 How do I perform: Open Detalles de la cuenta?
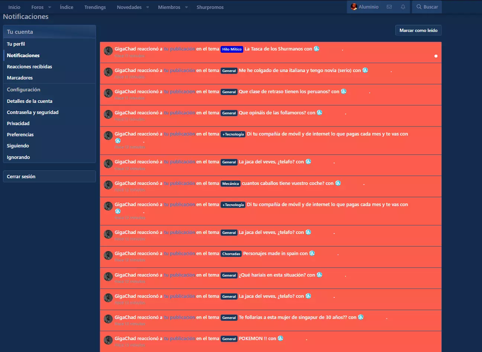(49, 101)
